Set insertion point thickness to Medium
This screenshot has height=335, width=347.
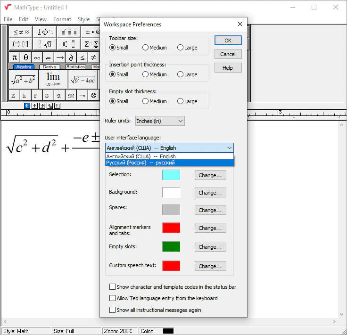tap(155, 74)
